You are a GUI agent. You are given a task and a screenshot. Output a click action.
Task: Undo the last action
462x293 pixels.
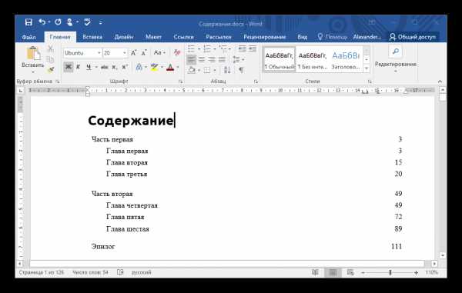coord(42,22)
